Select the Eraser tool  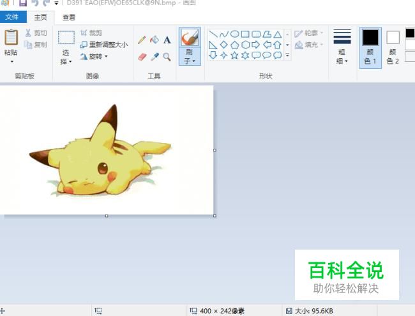point(142,57)
